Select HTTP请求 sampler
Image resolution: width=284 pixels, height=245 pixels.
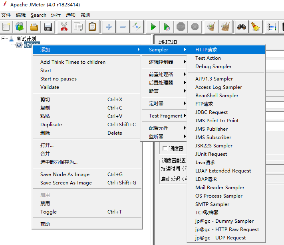pyautogui.click(x=226, y=50)
